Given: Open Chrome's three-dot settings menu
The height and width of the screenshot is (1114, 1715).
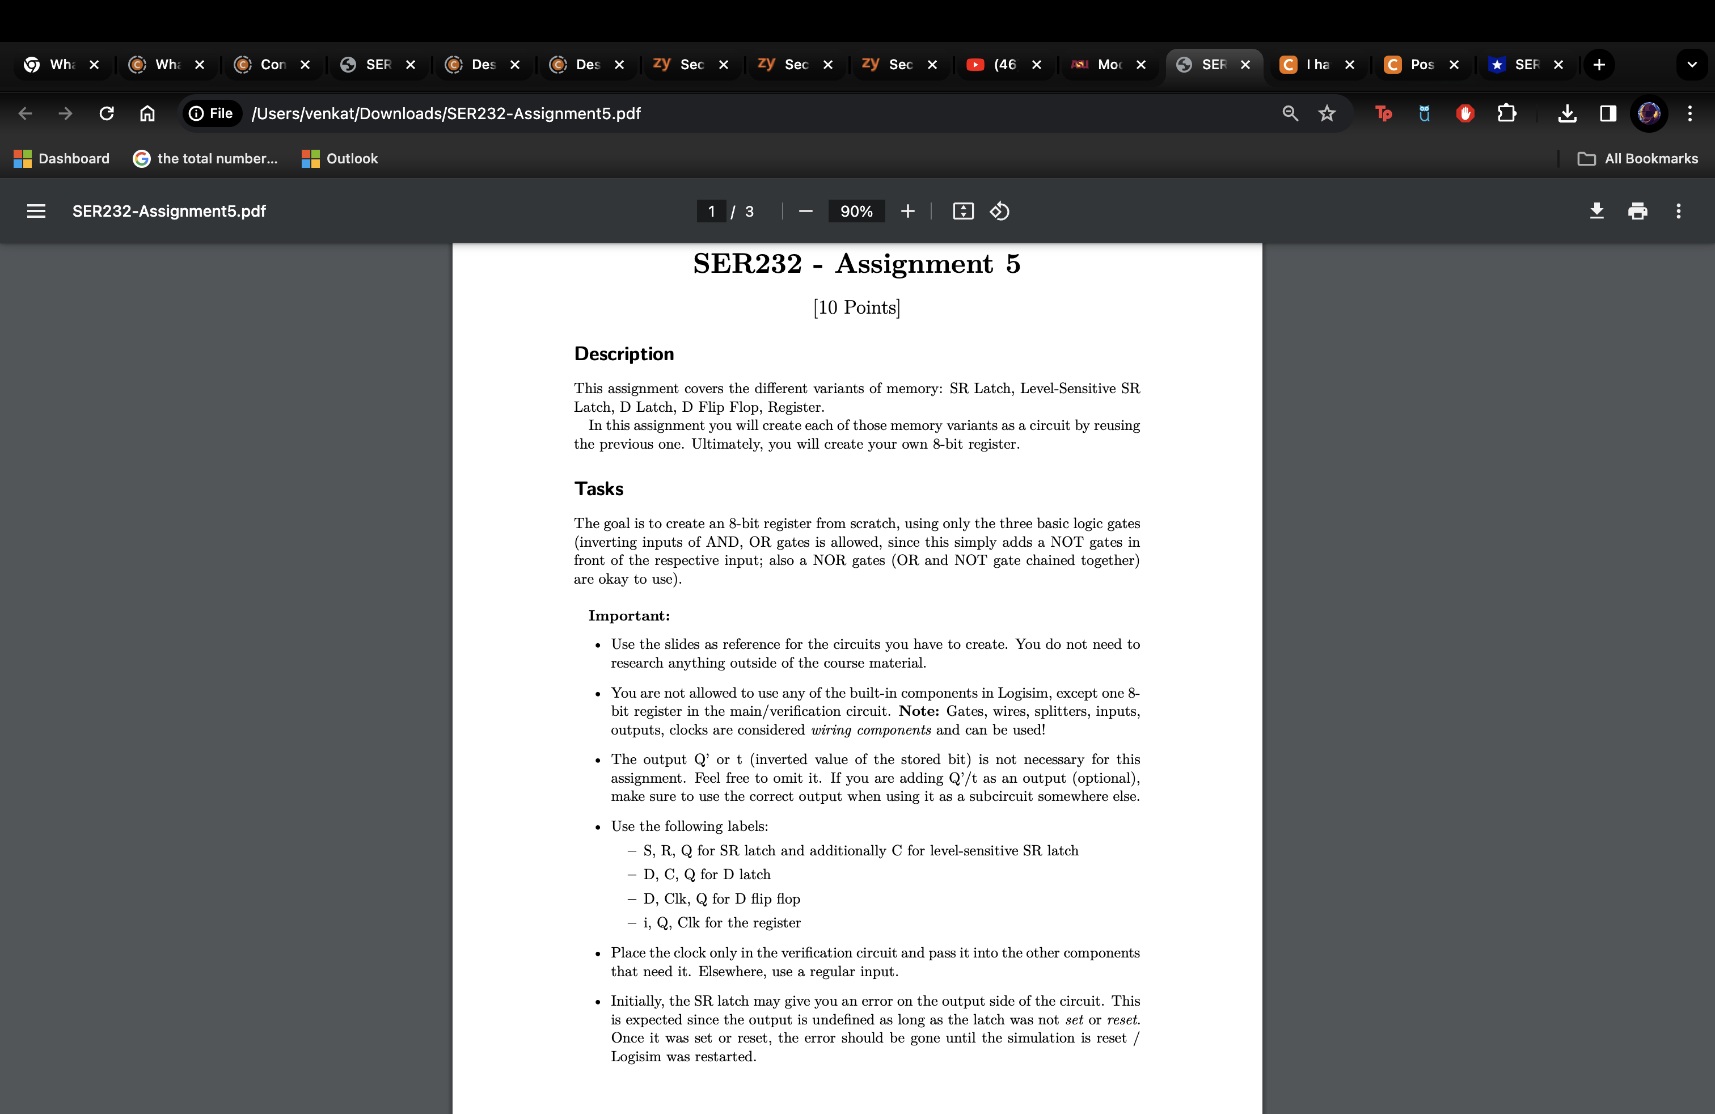Looking at the screenshot, I should 1691,113.
